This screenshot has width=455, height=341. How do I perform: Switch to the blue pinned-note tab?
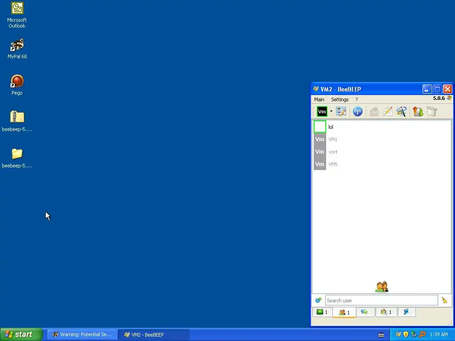[x=406, y=312]
